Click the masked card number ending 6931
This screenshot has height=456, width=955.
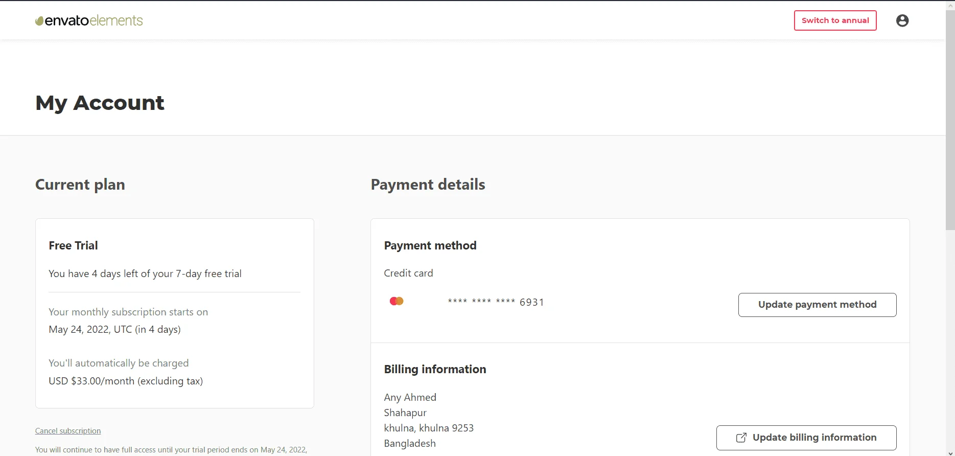pos(496,302)
